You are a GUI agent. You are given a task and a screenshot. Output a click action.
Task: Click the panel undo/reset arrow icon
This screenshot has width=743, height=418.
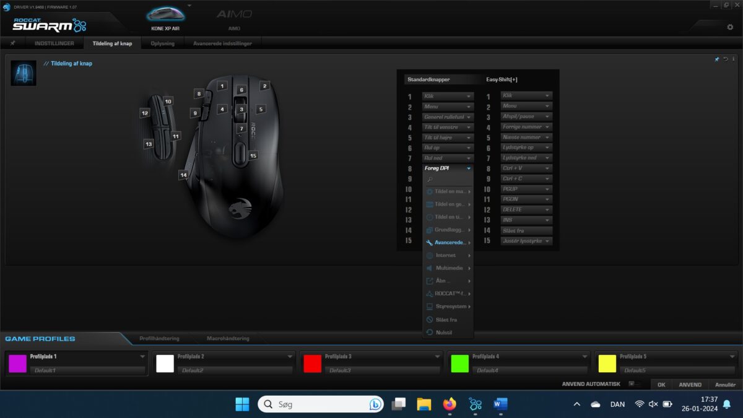[726, 59]
